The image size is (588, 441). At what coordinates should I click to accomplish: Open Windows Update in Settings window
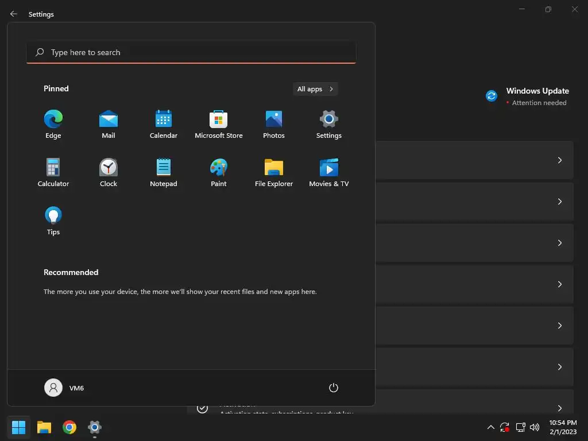tap(527, 96)
